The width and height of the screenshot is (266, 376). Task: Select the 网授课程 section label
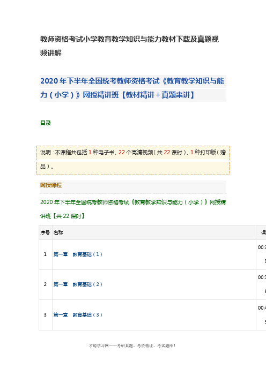51,185
